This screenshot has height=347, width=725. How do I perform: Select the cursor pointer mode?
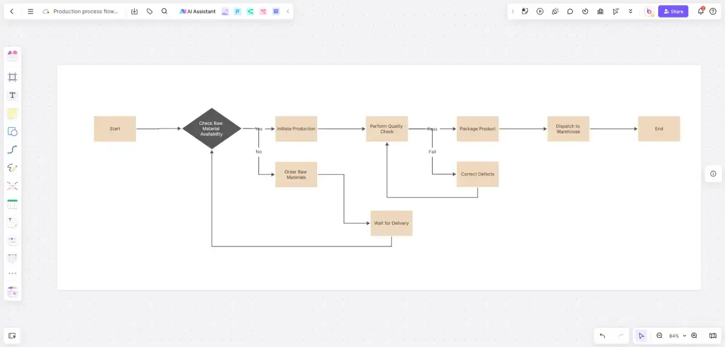(641, 336)
